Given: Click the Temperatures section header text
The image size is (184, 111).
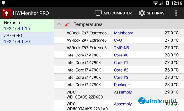Looking at the screenshot, I should click(x=88, y=24).
